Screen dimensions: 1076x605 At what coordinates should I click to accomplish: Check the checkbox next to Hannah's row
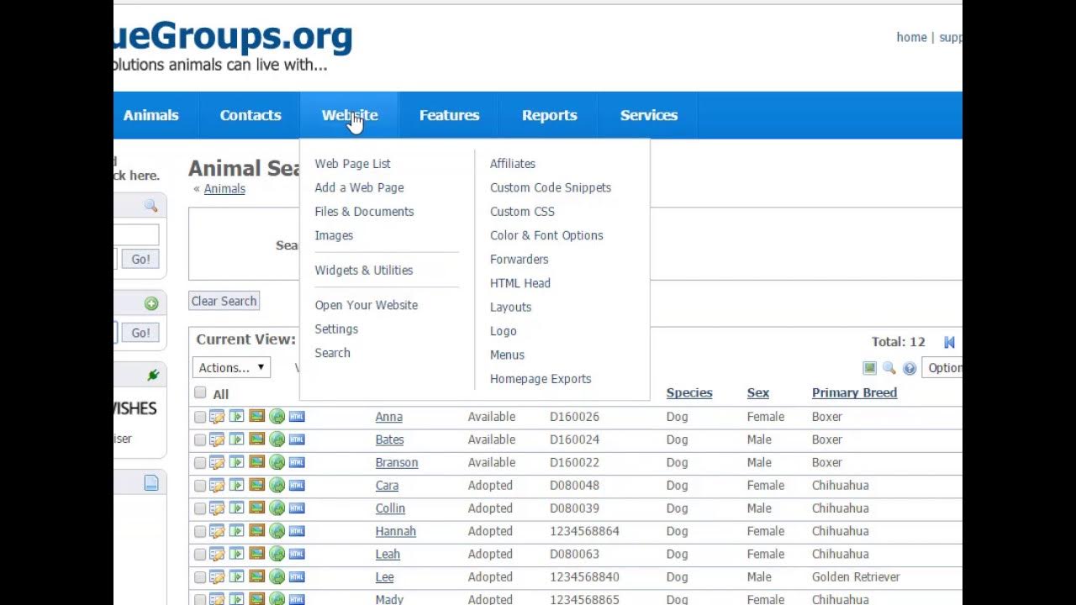pos(199,530)
